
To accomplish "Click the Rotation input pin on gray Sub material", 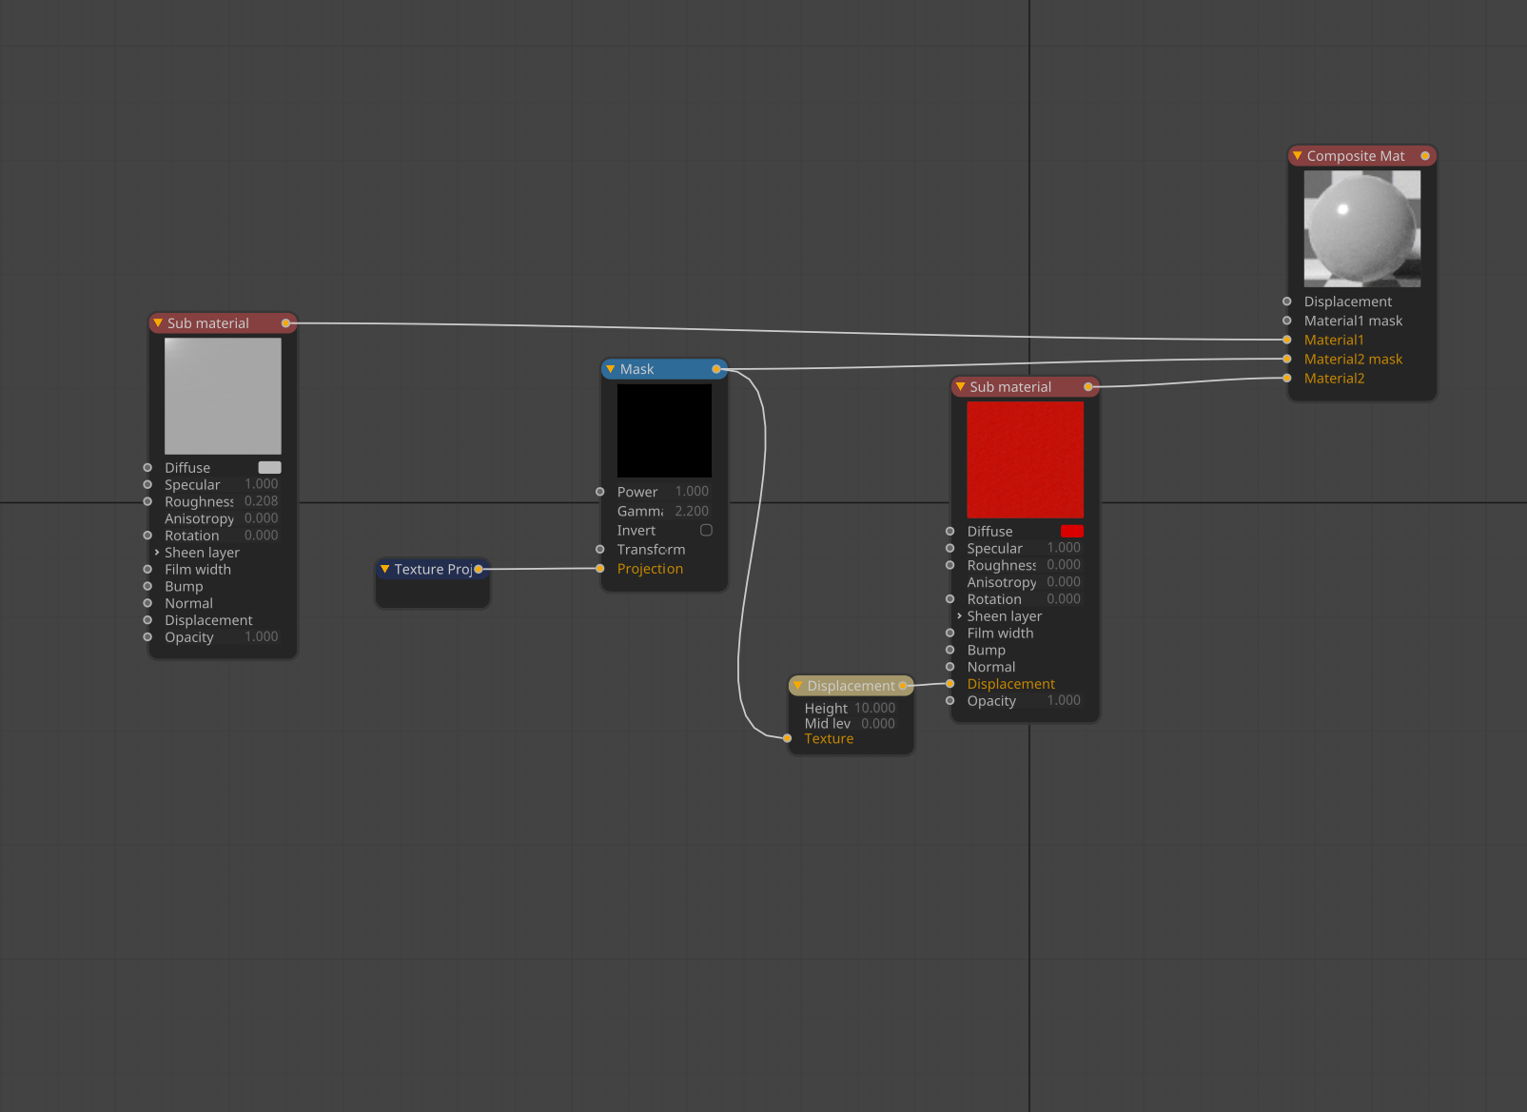I will point(147,536).
